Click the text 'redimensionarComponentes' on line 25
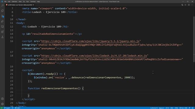195x109 pixels. pos(59,88)
